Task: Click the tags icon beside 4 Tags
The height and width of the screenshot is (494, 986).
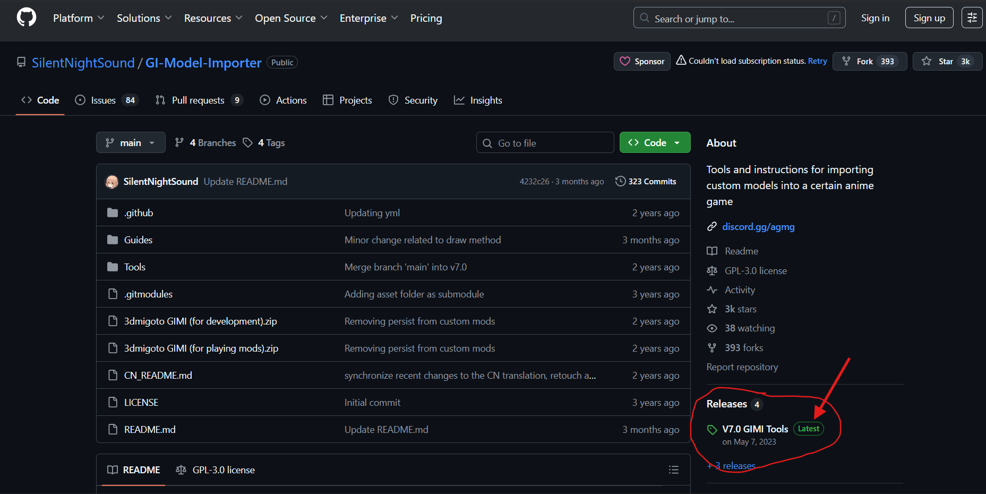Action: [247, 142]
